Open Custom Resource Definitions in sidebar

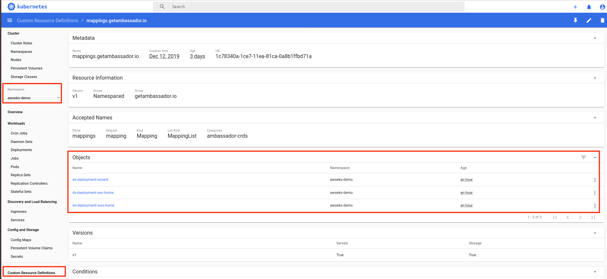pyautogui.click(x=31, y=273)
